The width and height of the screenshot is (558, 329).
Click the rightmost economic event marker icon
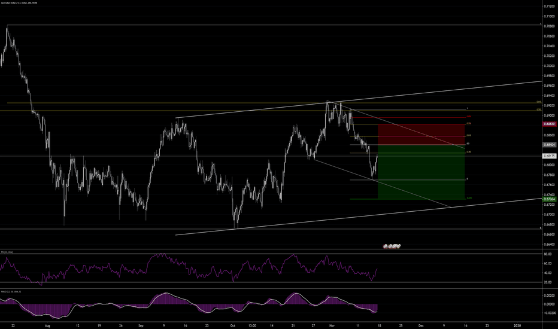click(398, 245)
